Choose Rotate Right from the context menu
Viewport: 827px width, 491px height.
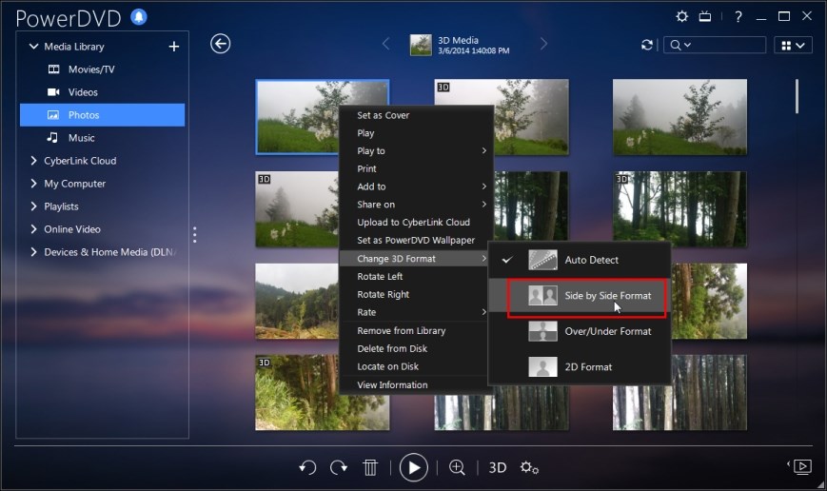[x=383, y=295]
